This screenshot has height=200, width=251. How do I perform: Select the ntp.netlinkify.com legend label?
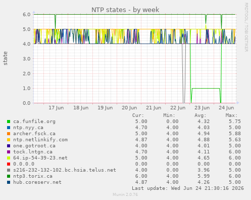[40, 140]
